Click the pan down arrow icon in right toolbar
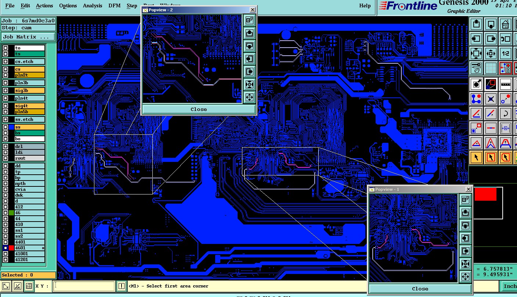 pyautogui.click(x=491, y=25)
